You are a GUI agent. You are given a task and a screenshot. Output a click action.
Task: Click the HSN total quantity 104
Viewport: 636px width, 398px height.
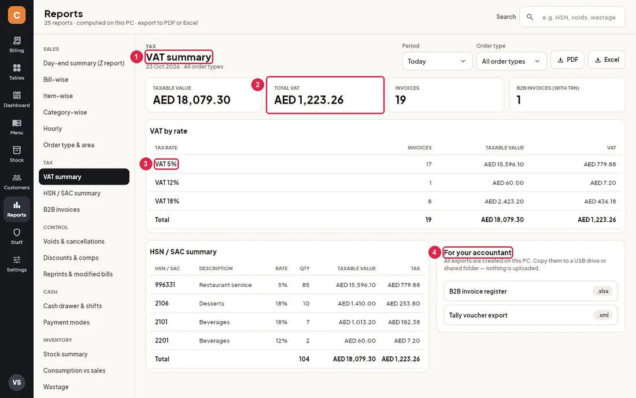304,359
